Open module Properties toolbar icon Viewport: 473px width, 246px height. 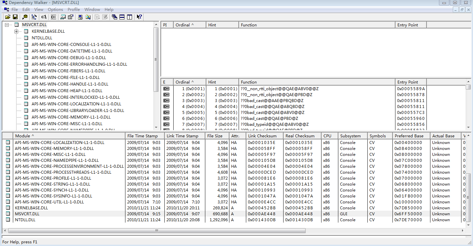tap(70, 17)
